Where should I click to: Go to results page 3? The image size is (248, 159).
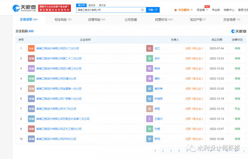point(171,151)
